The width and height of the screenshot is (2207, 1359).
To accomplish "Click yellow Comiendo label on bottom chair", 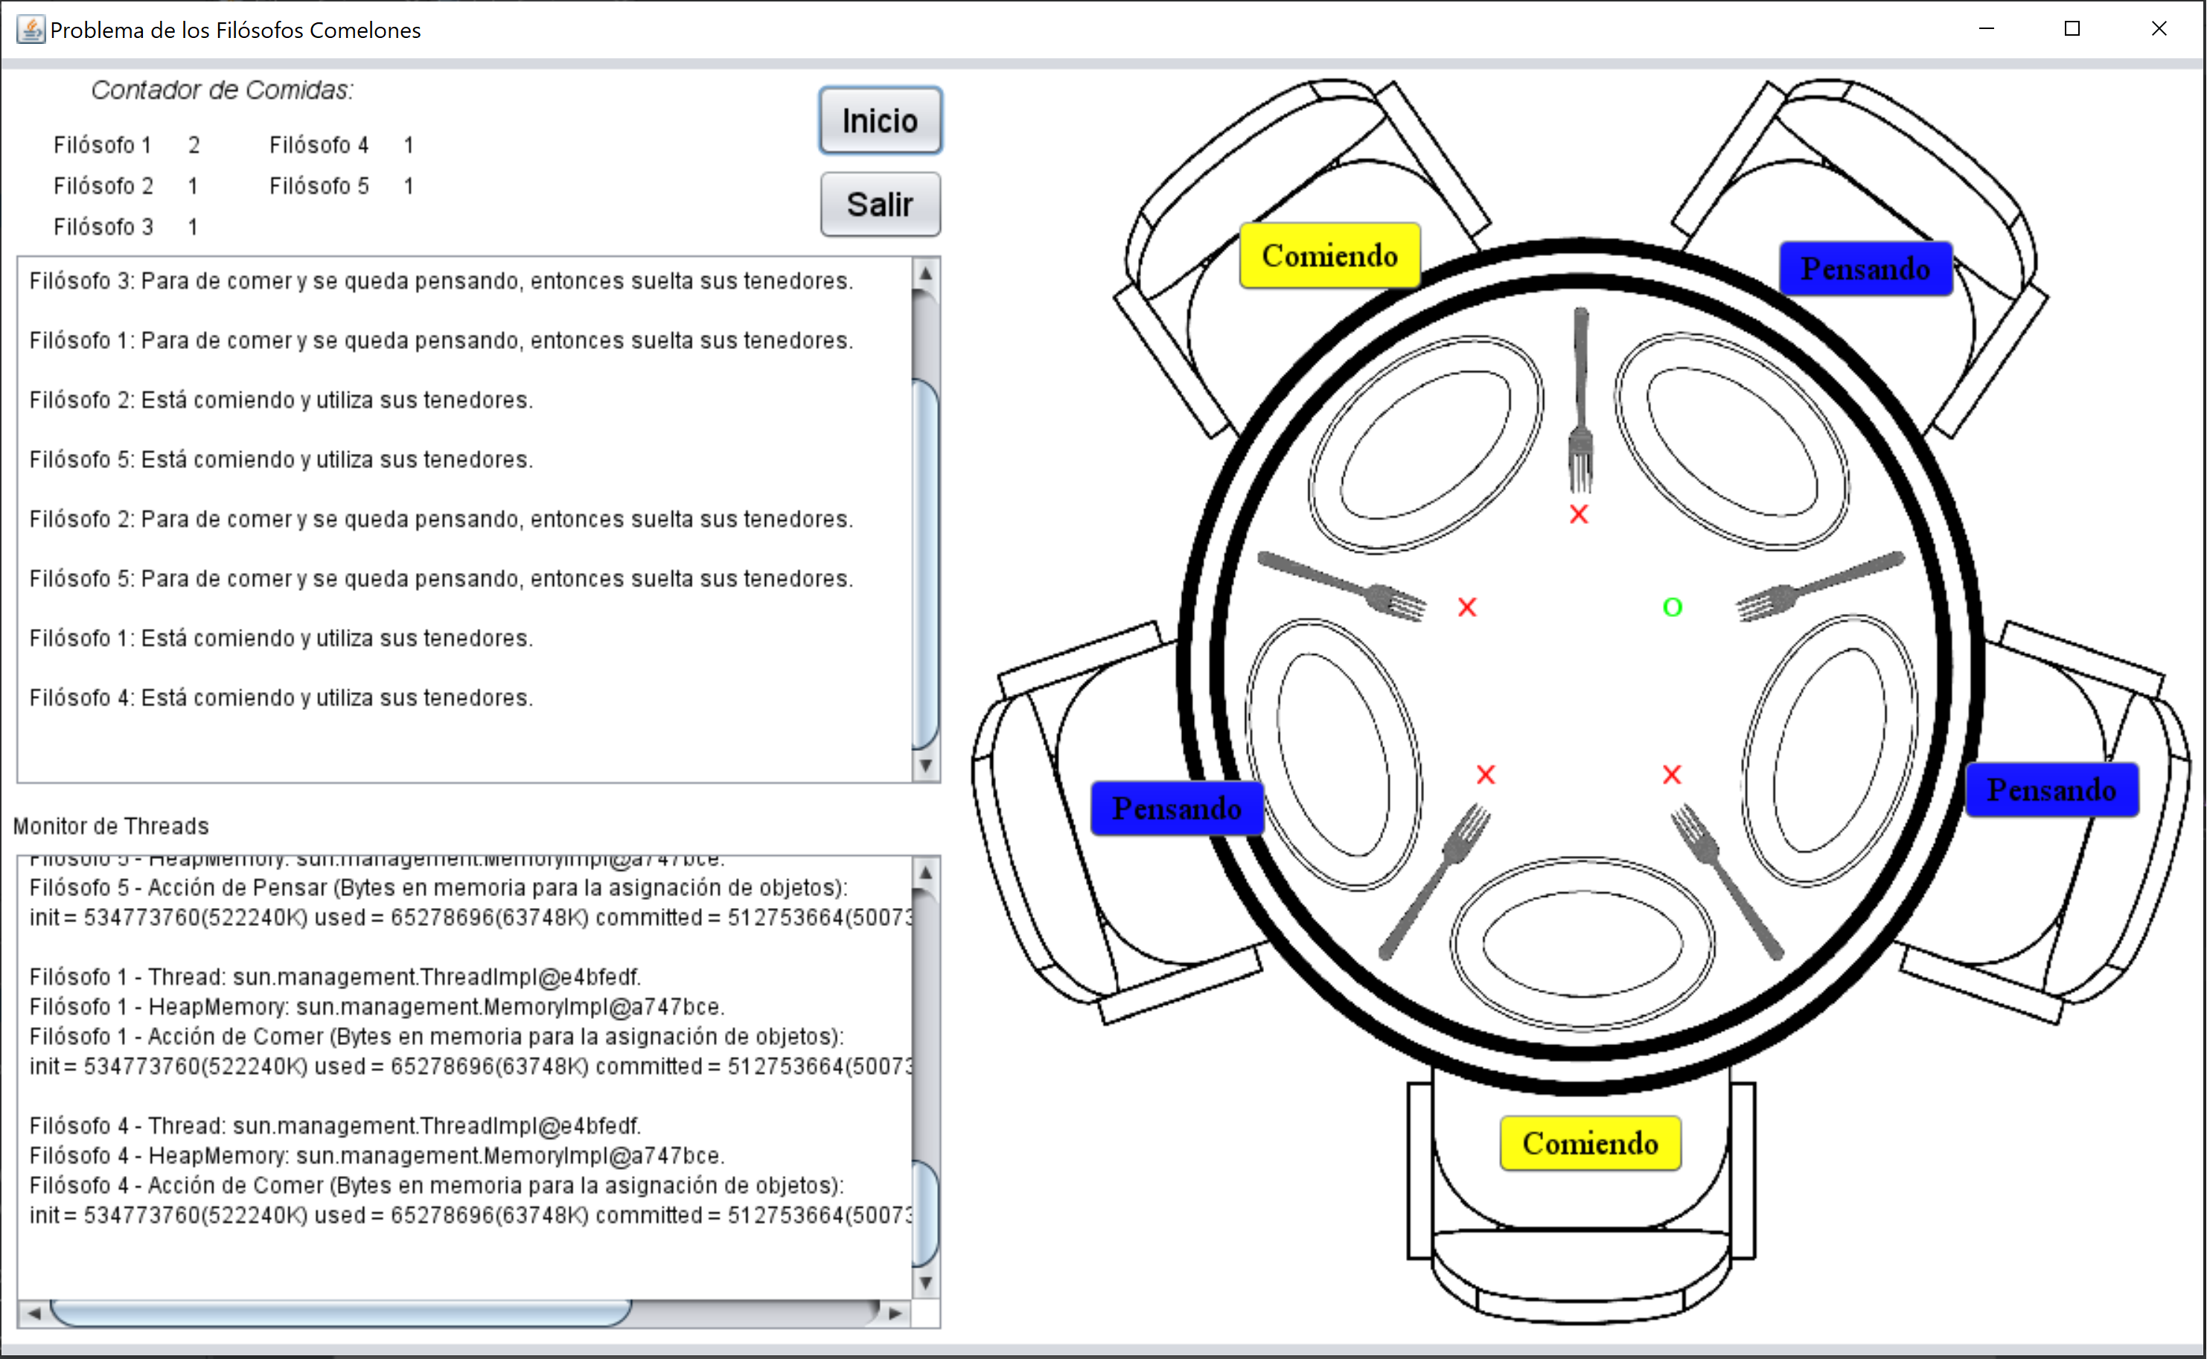I will [x=1589, y=1143].
